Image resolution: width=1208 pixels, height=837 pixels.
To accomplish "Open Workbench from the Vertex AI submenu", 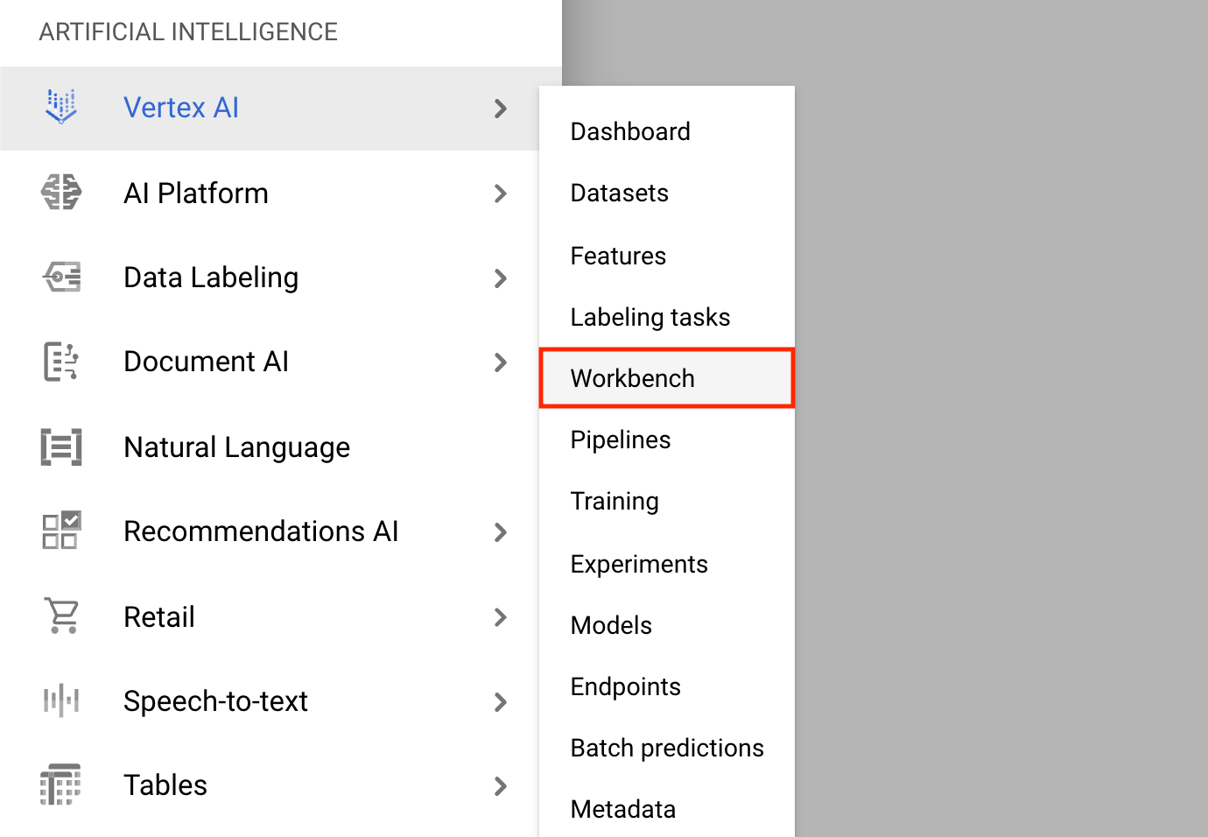I will (x=632, y=378).
